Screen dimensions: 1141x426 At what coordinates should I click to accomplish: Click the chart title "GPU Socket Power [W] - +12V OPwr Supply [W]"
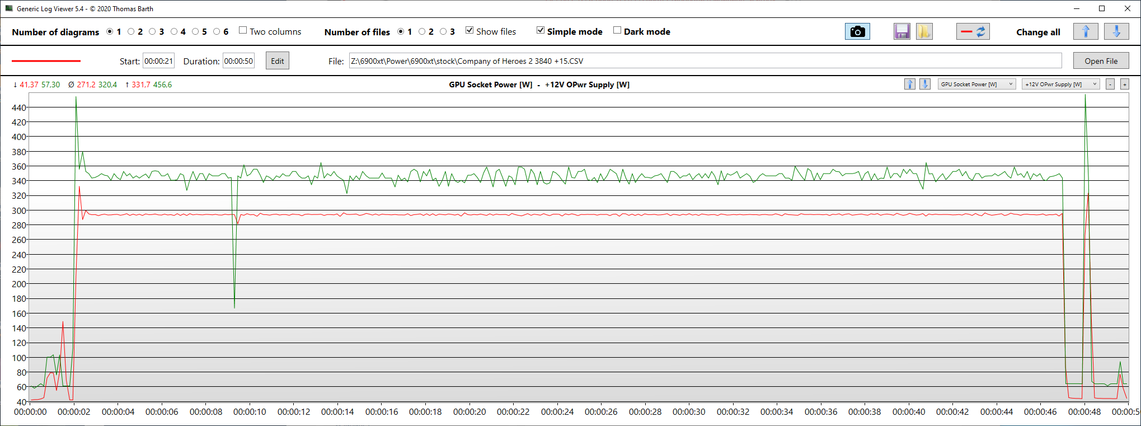[x=539, y=85]
